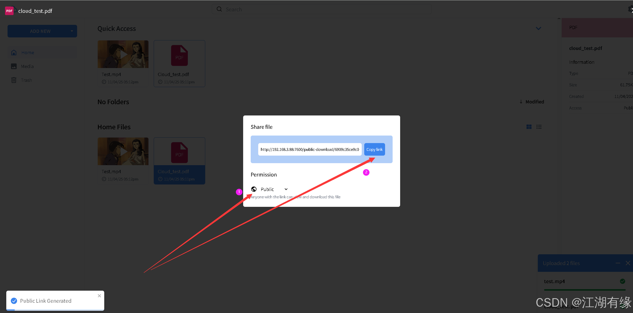Close the Public Link Generated notification
Viewport: 633px width, 313px height.
99,296
